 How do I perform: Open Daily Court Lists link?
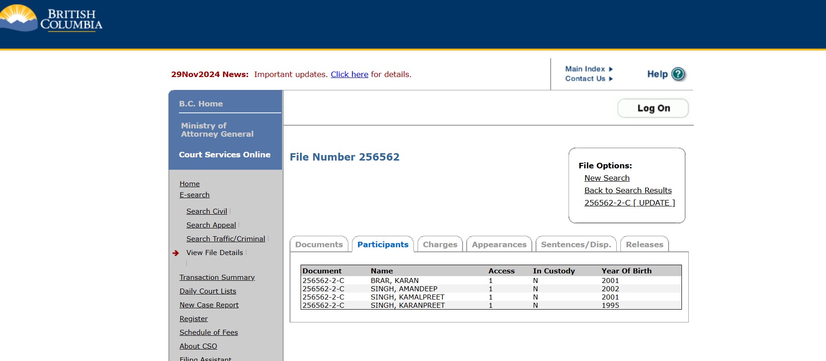click(207, 291)
